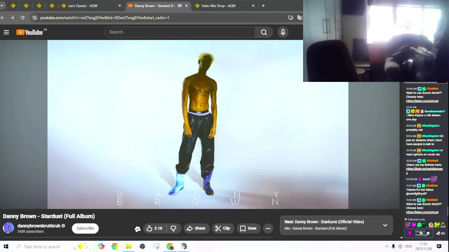The height and width of the screenshot is (252, 449).
Task: Open the tab search dropdown arrow
Action: (2, 6)
